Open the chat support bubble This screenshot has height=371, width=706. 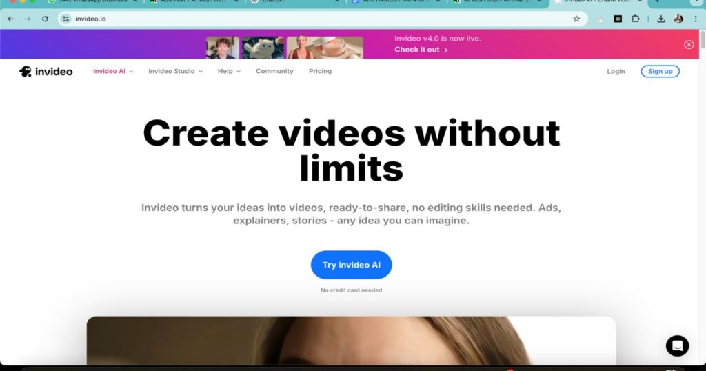pyautogui.click(x=677, y=345)
